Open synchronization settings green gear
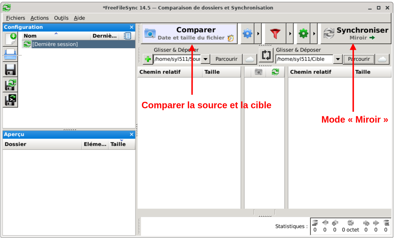The height and width of the screenshot is (238, 394). 303,34
